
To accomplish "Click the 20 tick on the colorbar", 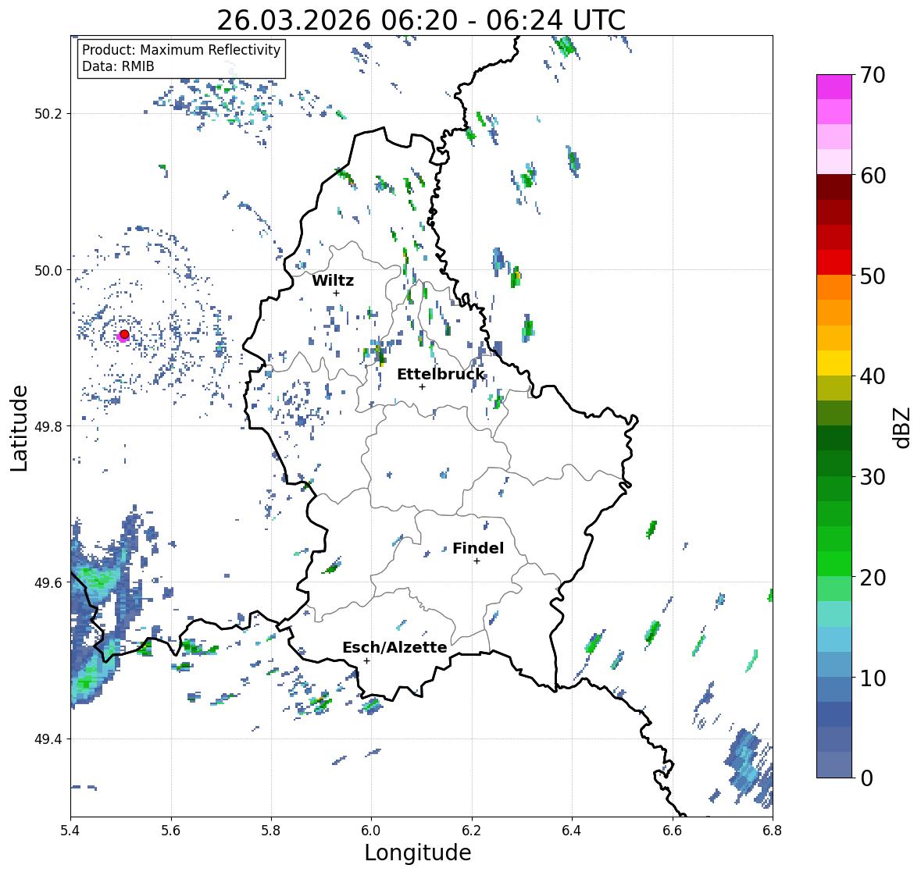I will (x=873, y=578).
